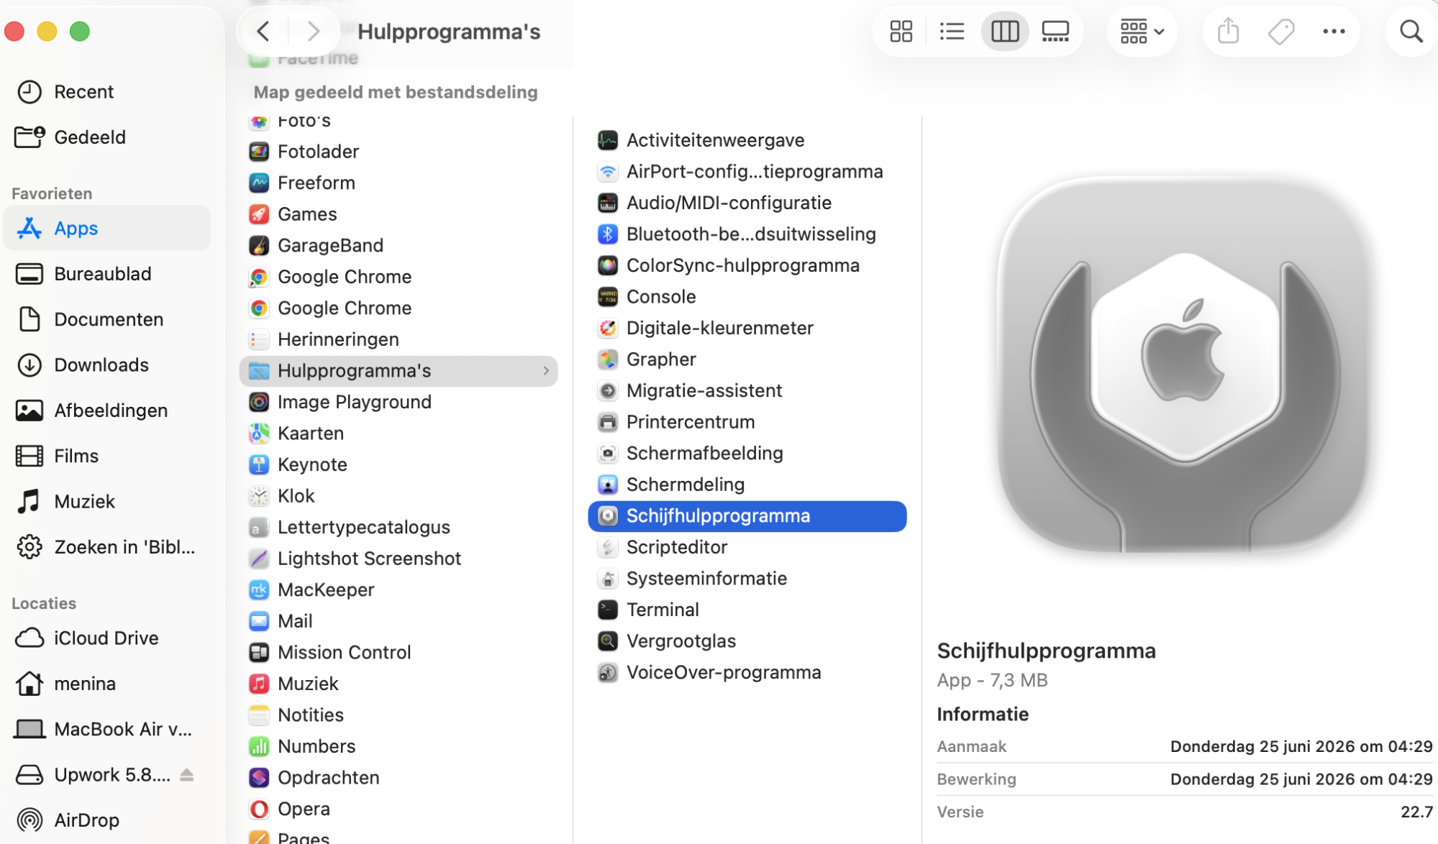Viewport: 1438px width, 844px height.
Task: Select the Games app
Action: pyautogui.click(x=399, y=214)
